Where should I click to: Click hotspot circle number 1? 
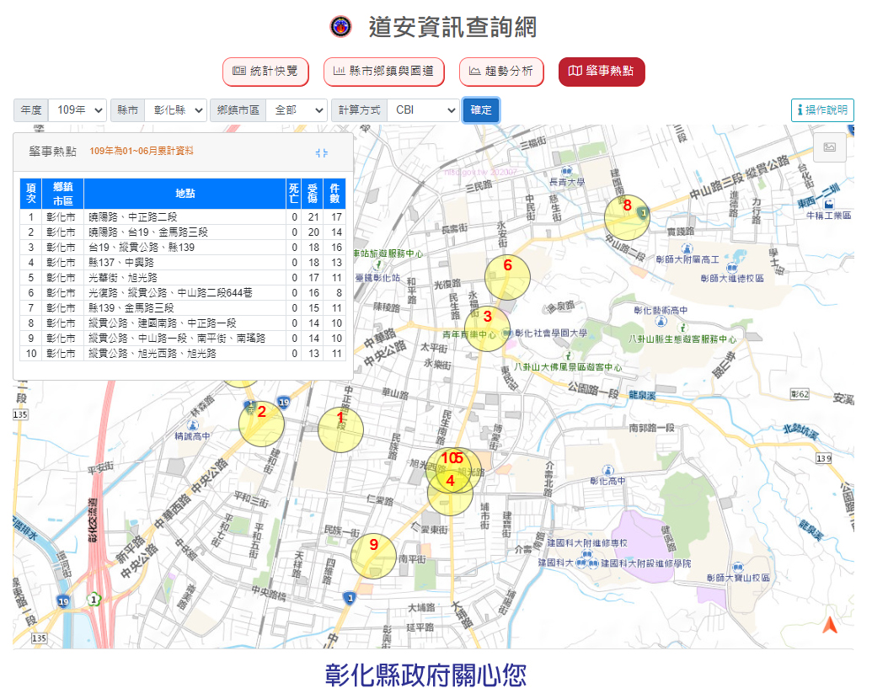pyautogui.click(x=340, y=430)
